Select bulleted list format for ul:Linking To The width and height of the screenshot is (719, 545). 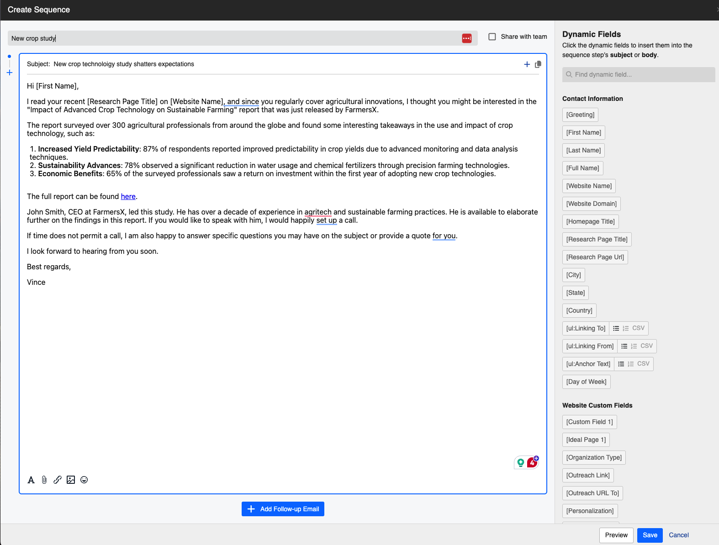pyautogui.click(x=616, y=328)
